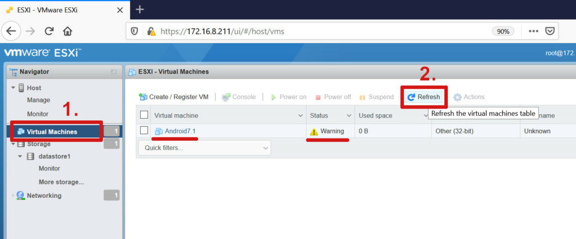Click the yellow Warning status icon
Viewport: 576px width, 239px height.
coord(314,132)
